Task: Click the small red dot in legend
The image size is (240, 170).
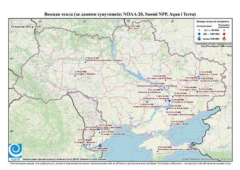Action: (224, 30)
